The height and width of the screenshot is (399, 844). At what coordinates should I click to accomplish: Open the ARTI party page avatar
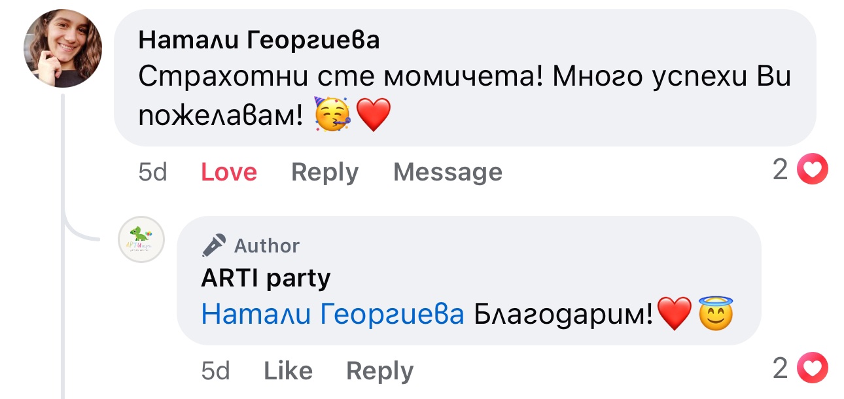(141, 239)
